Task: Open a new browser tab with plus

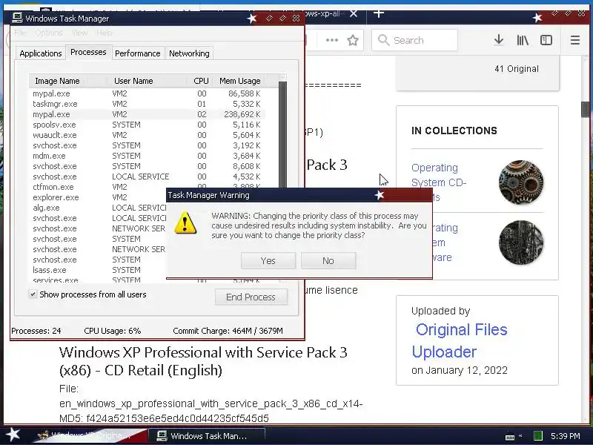Action: coord(379,13)
